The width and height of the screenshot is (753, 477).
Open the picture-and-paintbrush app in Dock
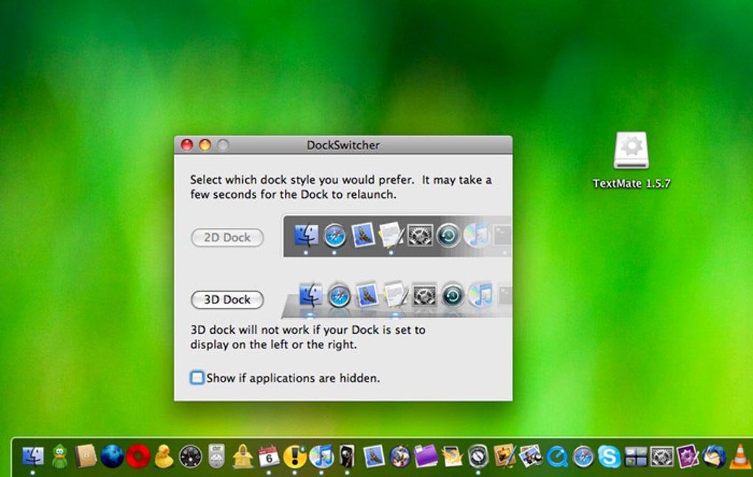pos(505,456)
